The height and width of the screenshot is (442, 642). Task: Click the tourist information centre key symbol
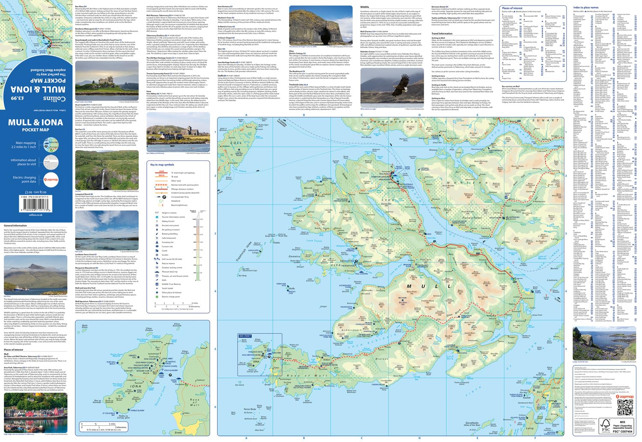156,217
